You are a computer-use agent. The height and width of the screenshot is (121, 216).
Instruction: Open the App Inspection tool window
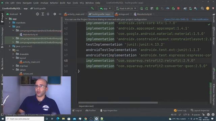109,111
